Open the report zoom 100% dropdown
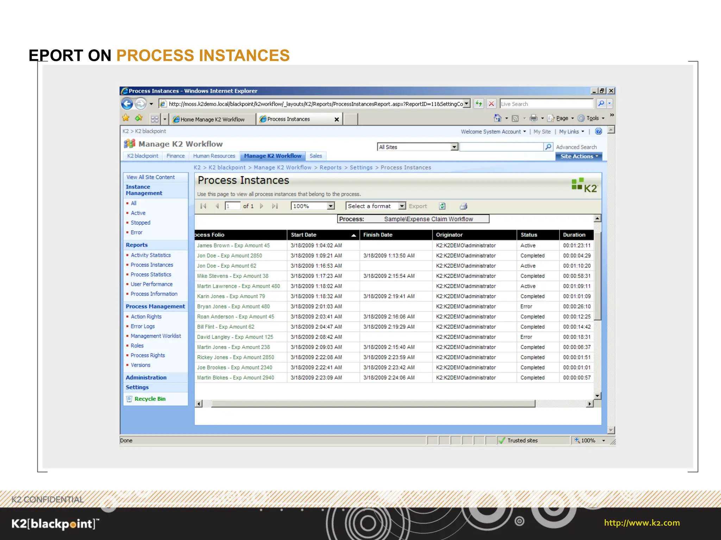Viewport: 721px width, 540px height. coord(331,206)
